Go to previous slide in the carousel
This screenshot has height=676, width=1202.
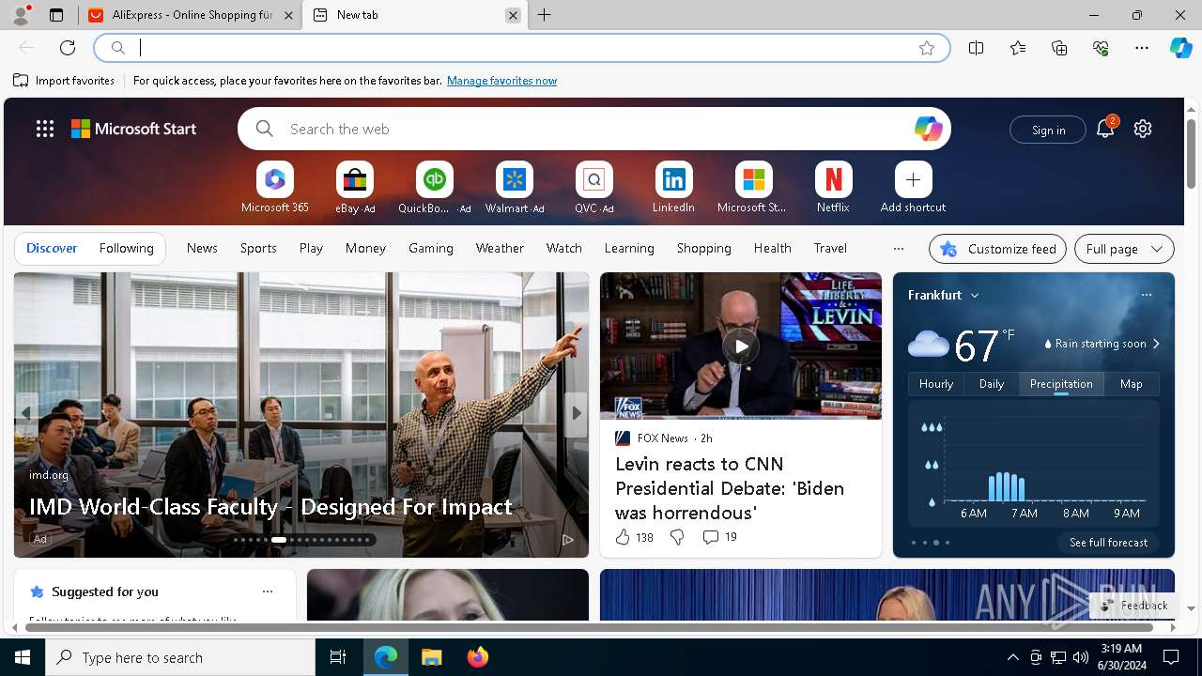[x=26, y=412]
